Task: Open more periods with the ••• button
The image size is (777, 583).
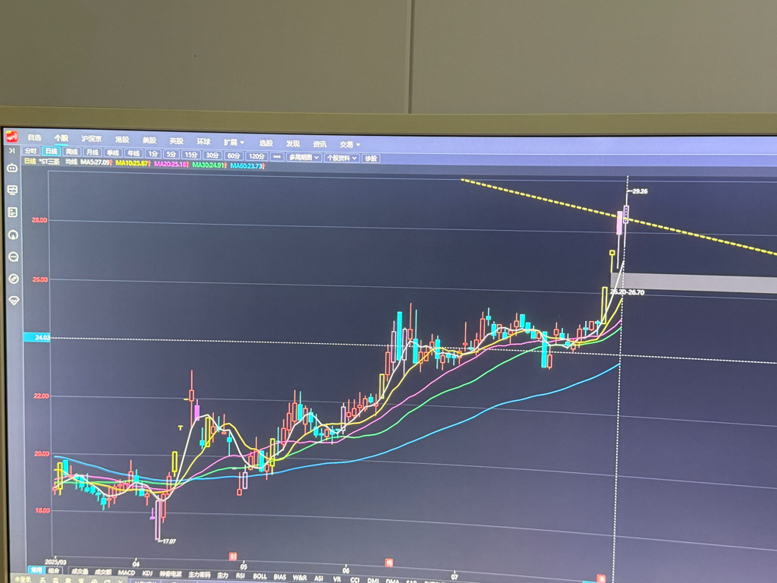Action: (276, 156)
